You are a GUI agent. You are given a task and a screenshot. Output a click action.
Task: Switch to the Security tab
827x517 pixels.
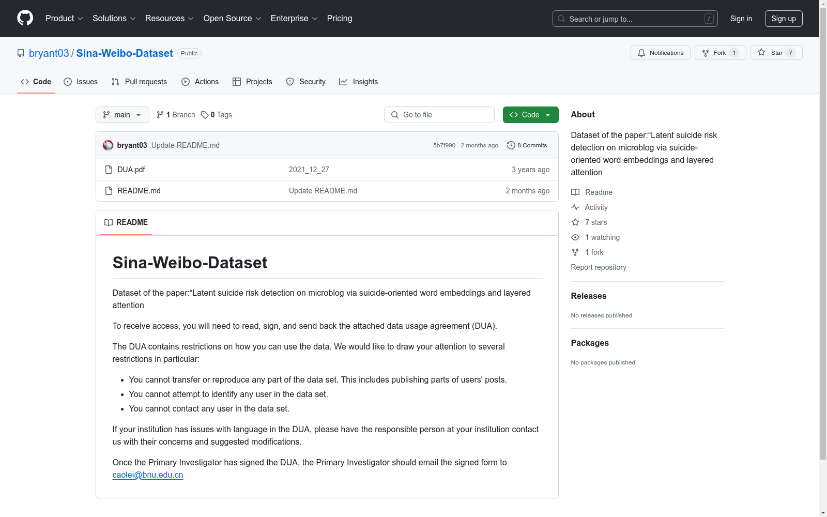306,82
